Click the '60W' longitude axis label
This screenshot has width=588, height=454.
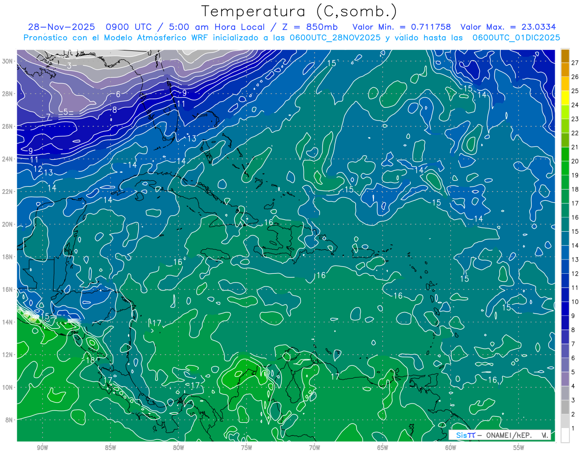tap(451, 448)
